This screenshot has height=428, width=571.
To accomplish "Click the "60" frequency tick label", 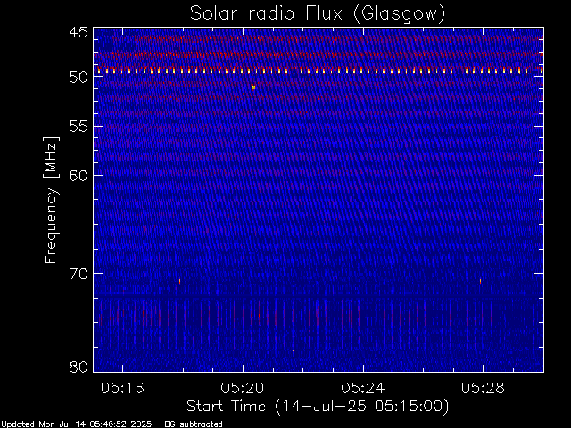I will click(79, 176).
